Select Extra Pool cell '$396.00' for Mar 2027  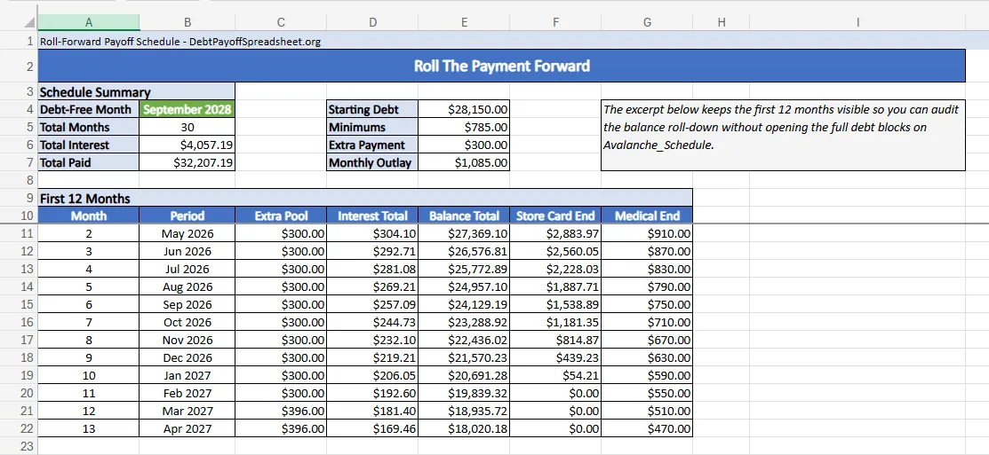pyautogui.click(x=281, y=411)
